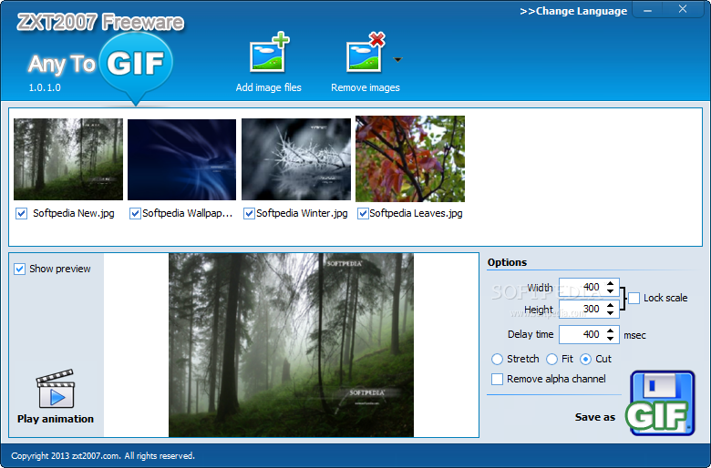
Task: Select the frosty winter branch thumbnail
Action: pos(296,159)
